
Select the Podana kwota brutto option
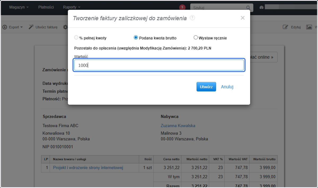pyautogui.click(x=136, y=38)
